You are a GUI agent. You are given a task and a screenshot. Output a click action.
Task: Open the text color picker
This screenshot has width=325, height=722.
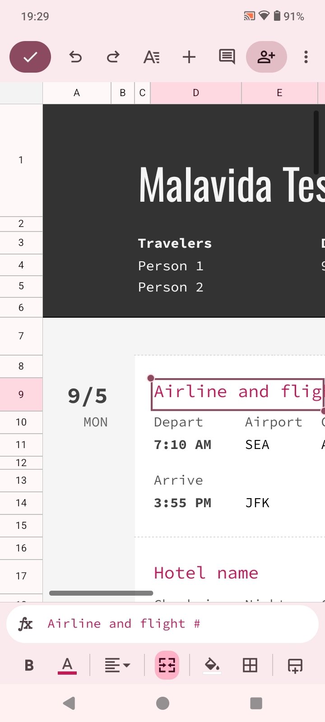67,665
